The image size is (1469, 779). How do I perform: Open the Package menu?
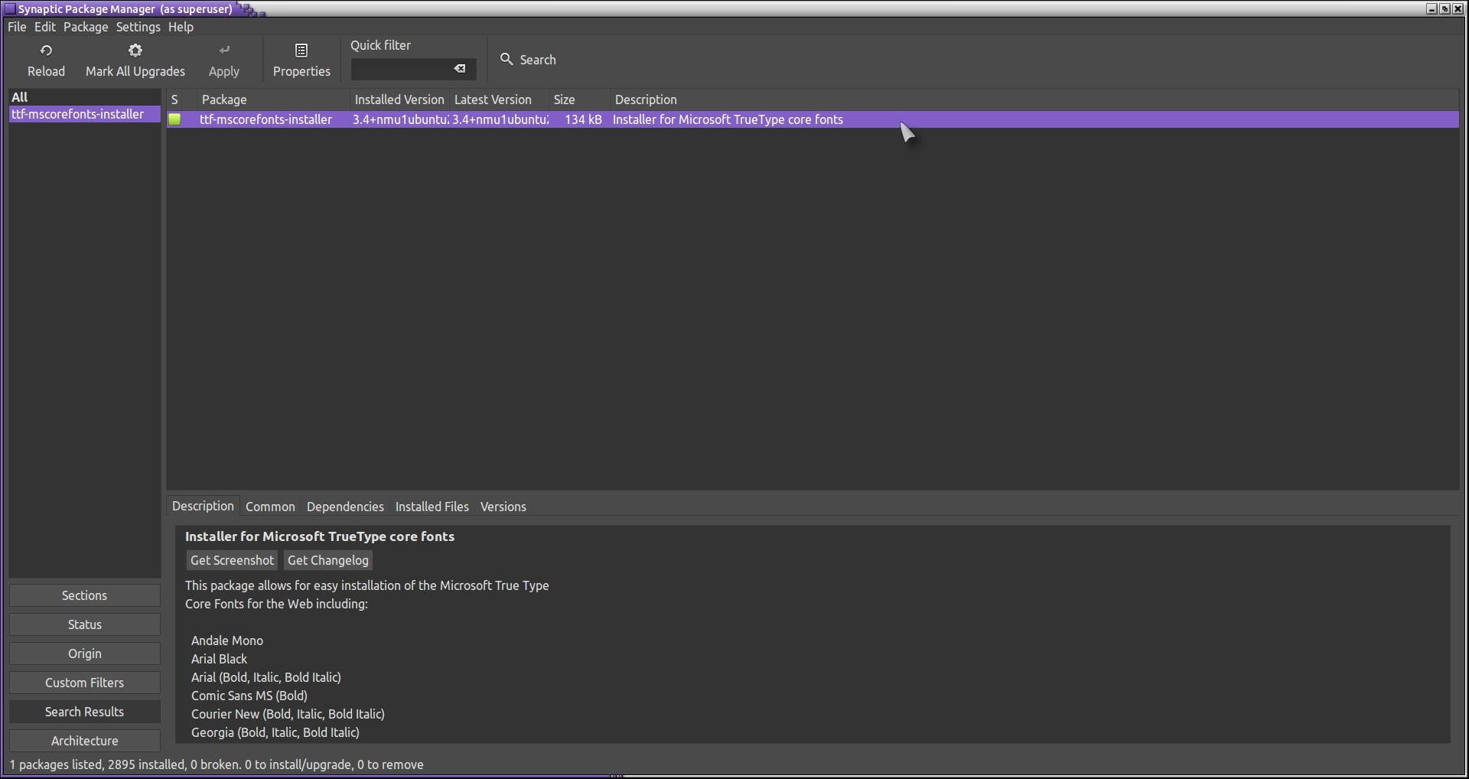[86, 27]
